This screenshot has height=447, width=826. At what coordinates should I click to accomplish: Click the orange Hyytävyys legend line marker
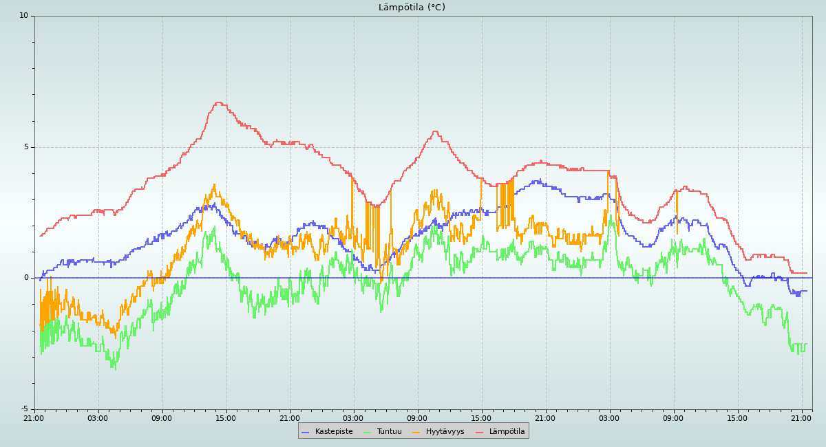(x=416, y=432)
